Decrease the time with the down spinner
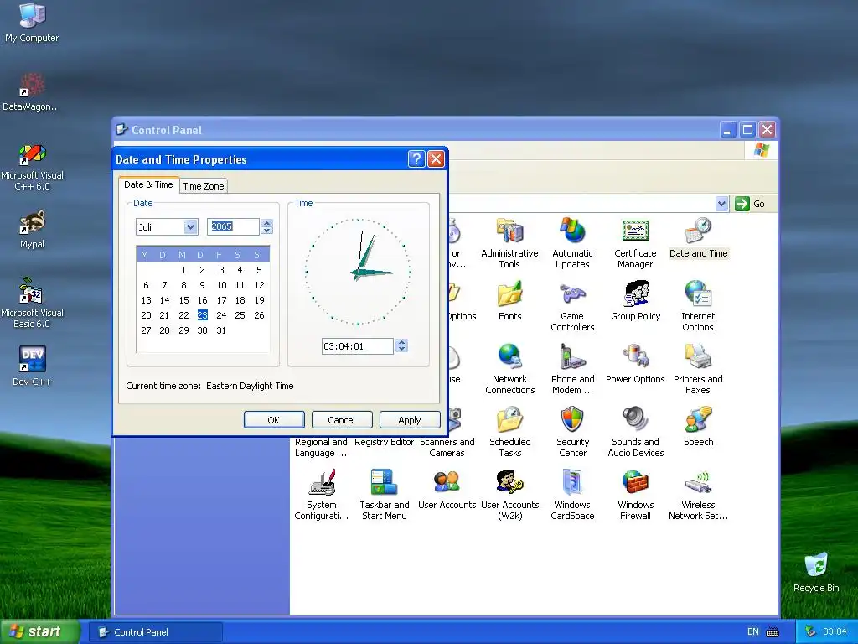This screenshot has width=858, height=644. 401,350
